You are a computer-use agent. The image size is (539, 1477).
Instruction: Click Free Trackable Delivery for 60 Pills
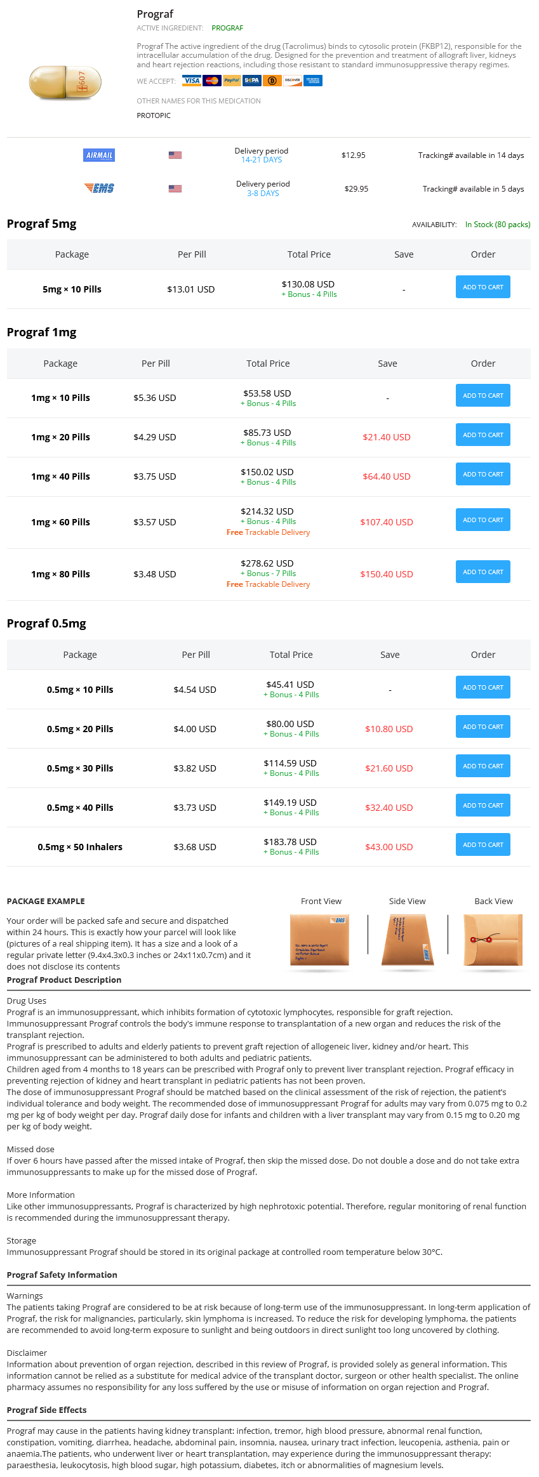tap(268, 532)
